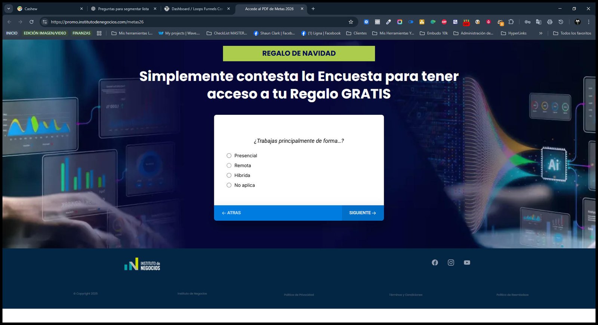Open the Facebook icon in the footer
Screen dimensions: 598x325
point(435,263)
